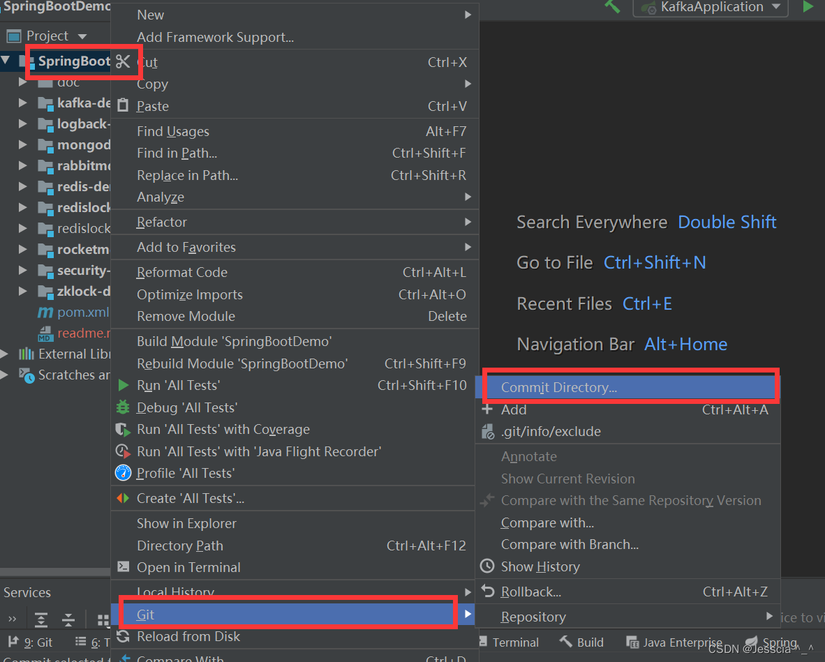The image size is (825, 662).
Task: Select Reformat Code
Action: click(x=295, y=272)
